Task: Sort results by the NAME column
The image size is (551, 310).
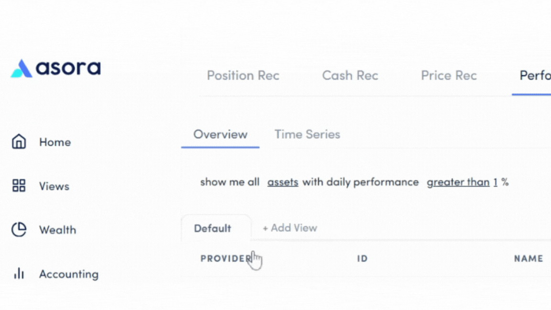Action: click(x=528, y=258)
